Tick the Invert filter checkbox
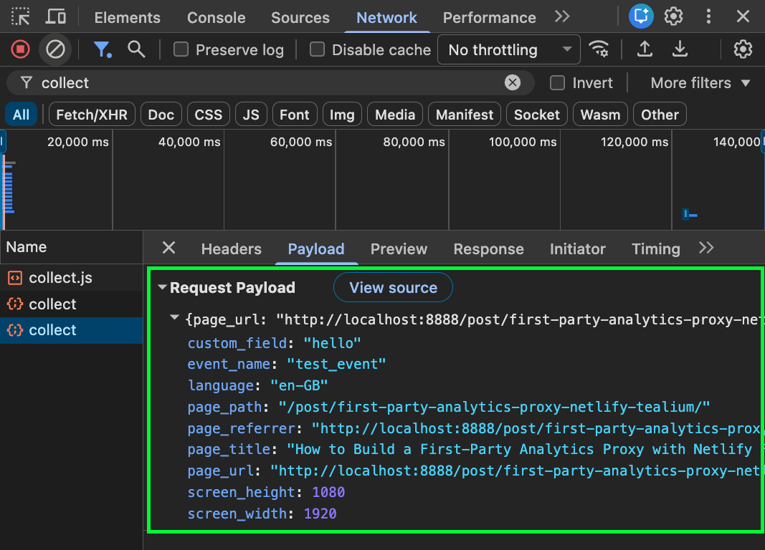 pos(557,83)
